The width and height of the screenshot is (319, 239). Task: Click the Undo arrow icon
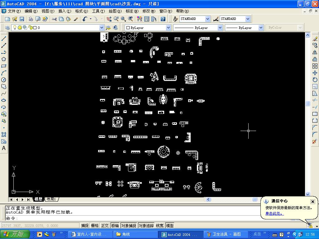pos(85,19)
